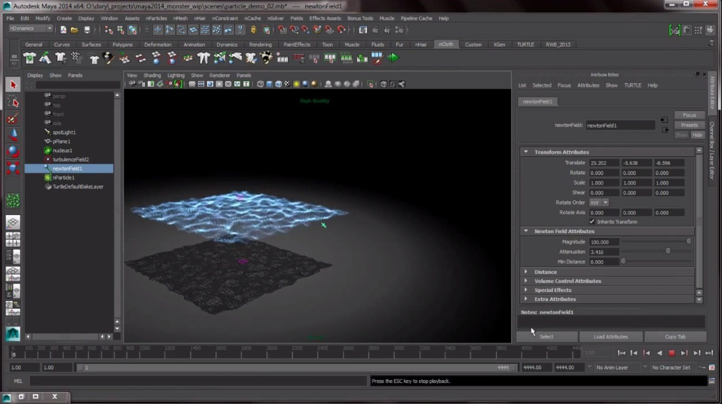
Task: Select single perspective layout icon
Action: (13, 222)
